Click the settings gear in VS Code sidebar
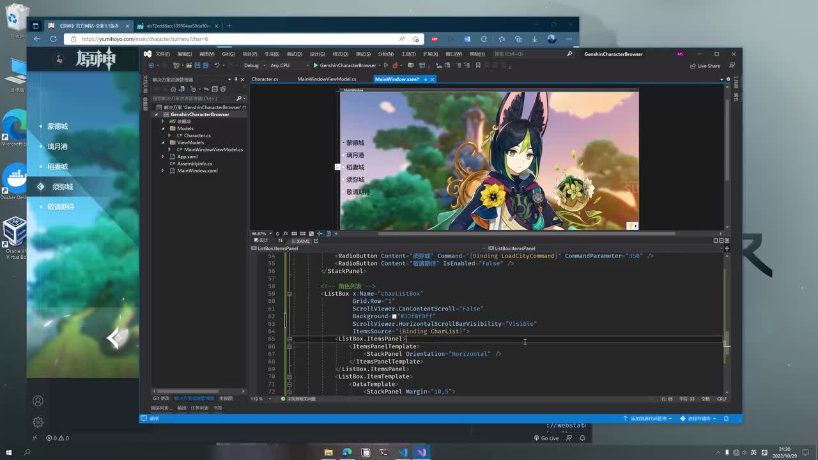Image resolution: width=818 pixels, height=460 pixels. [38, 422]
